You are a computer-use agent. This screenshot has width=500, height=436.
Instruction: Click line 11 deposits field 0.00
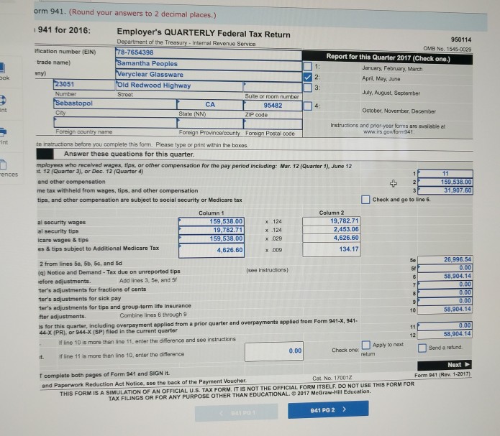445,325
